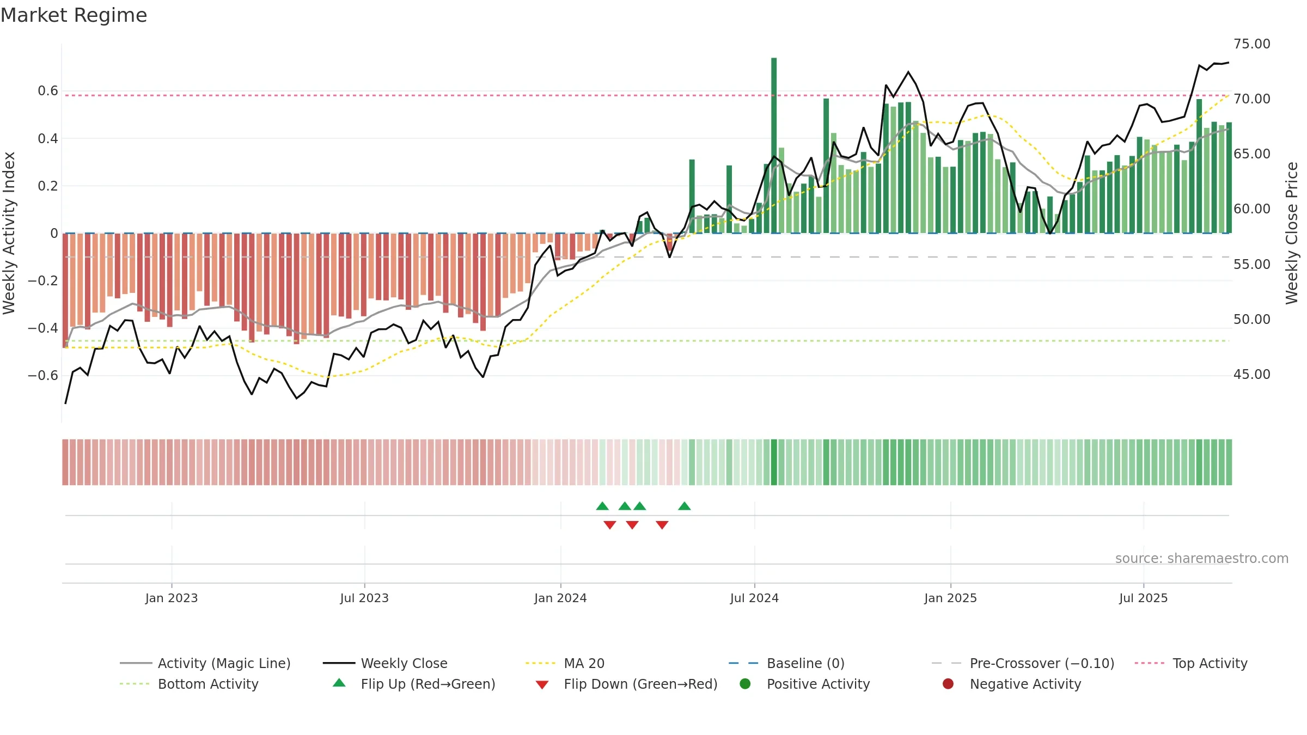Click the Positive Activity legend green circle
1307x735 pixels.
[745, 684]
